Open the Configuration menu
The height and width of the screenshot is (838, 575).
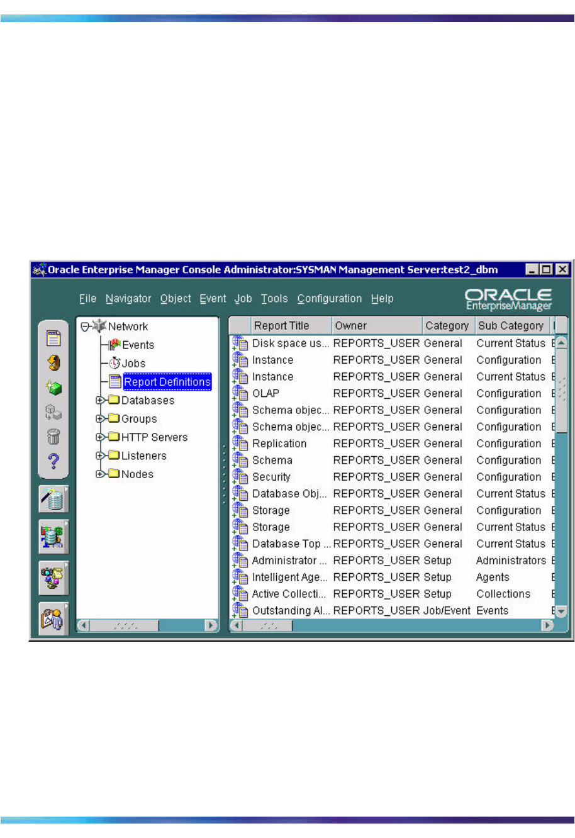(330, 299)
